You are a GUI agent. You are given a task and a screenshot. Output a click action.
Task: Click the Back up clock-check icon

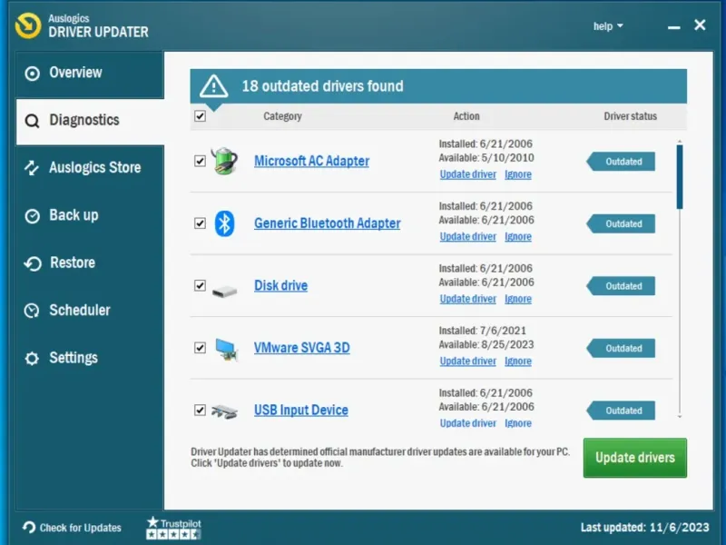(x=32, y=216)
